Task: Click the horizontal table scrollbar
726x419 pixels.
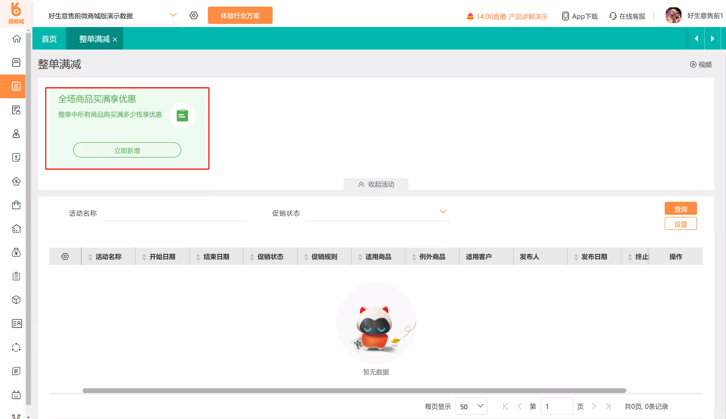Action: click(354, 390)
